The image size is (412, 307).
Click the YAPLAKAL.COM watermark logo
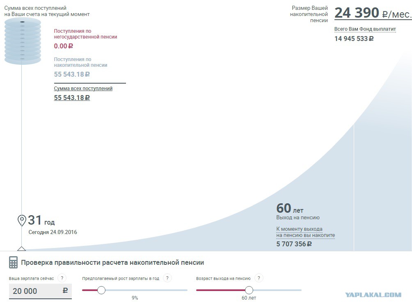point(373,295)
